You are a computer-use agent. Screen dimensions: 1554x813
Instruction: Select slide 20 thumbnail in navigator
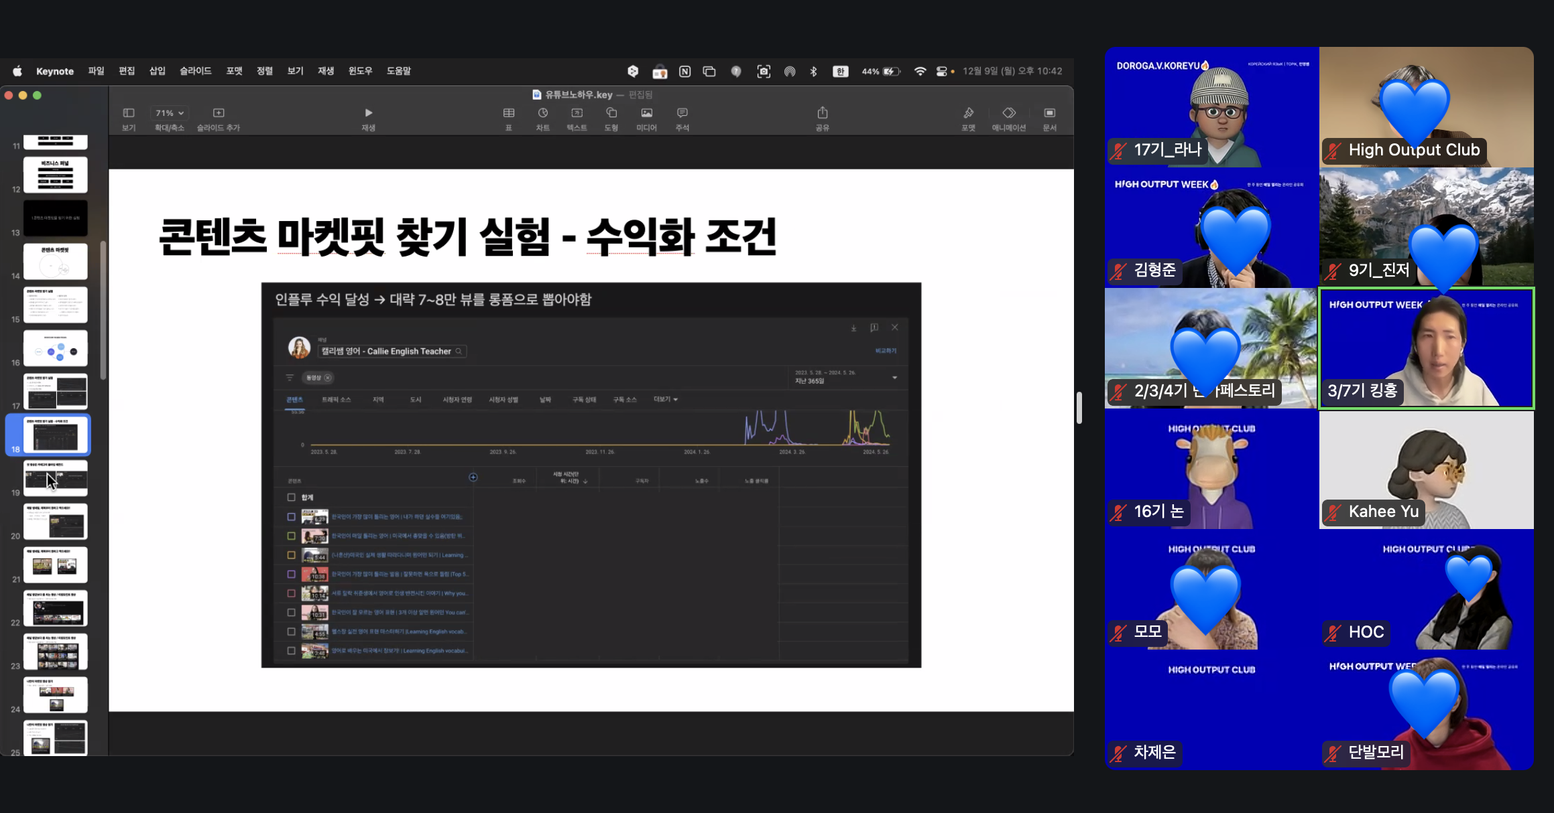click(56, 522)
